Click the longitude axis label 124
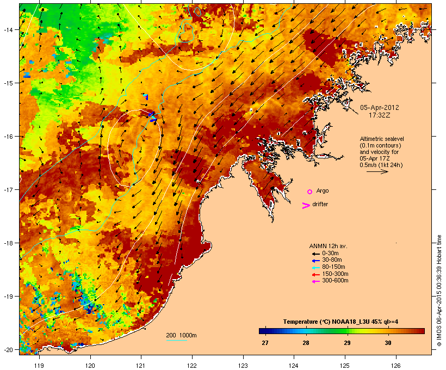 (x=294, y=366)
